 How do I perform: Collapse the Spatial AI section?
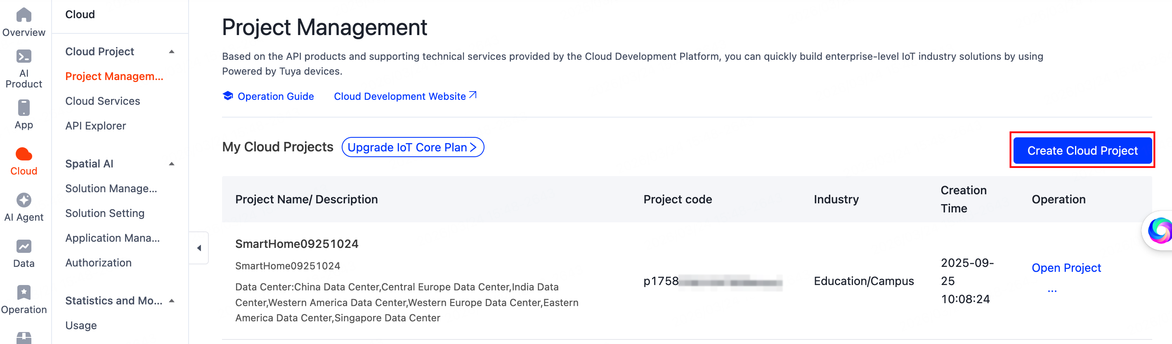pos(172,164)
